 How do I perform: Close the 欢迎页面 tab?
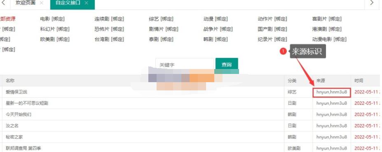coord(42,3)
